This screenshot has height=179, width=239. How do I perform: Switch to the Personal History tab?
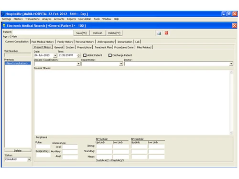pos(85,42)
